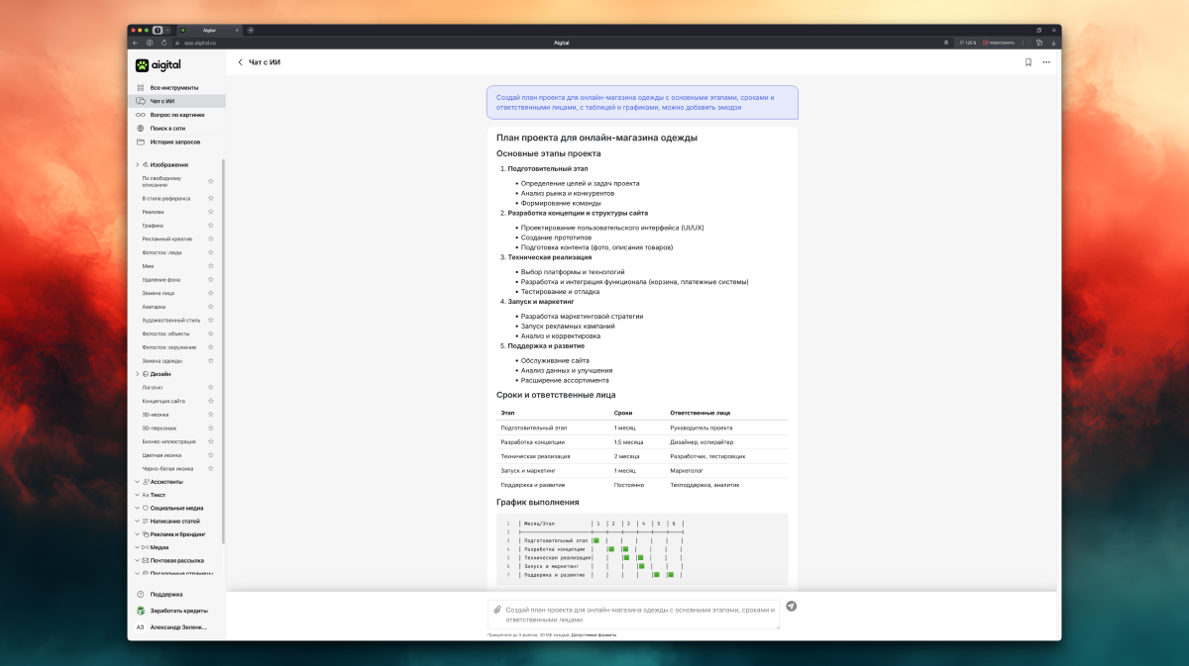The height and width of the screenshot is (666, 1189).
Task: Click Допустимые форматы link under input
Action: [593, 634]
